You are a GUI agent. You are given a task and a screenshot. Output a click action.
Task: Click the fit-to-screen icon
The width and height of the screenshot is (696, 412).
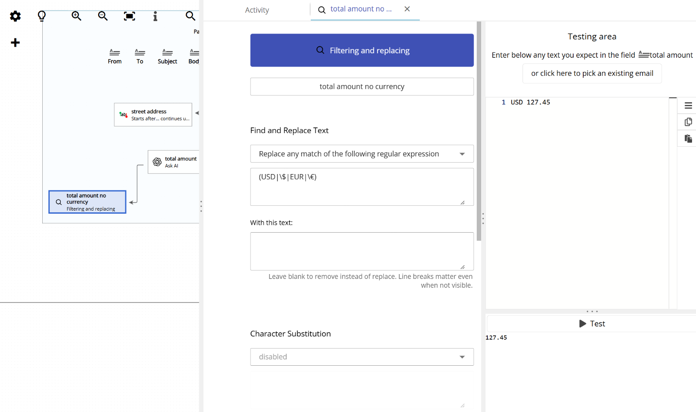pos(129,16)
